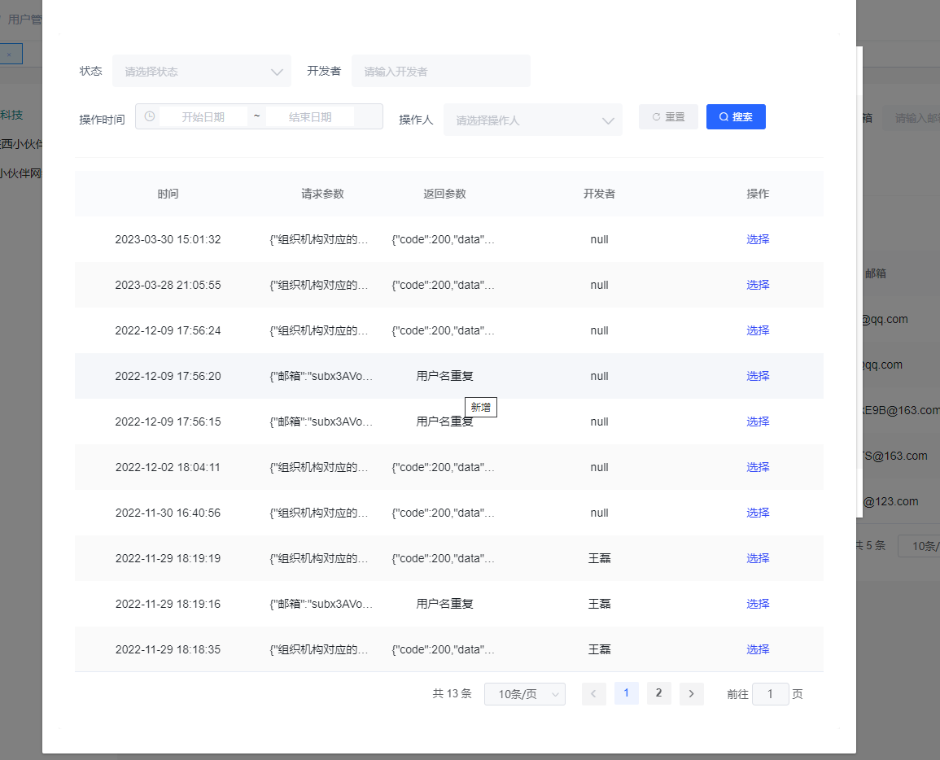940x760 pixels.
Task: Click the 前往 page jump input
Action: [x=771, y=694]
